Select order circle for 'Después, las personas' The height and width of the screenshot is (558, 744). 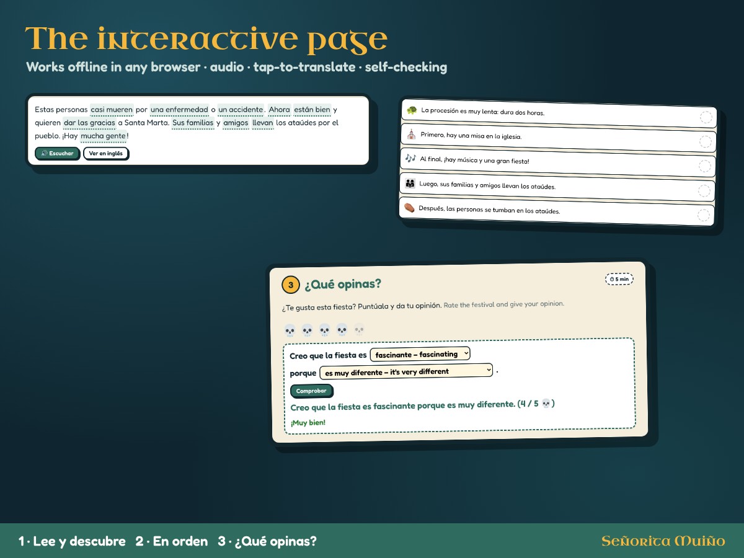(x=704, y=215)
